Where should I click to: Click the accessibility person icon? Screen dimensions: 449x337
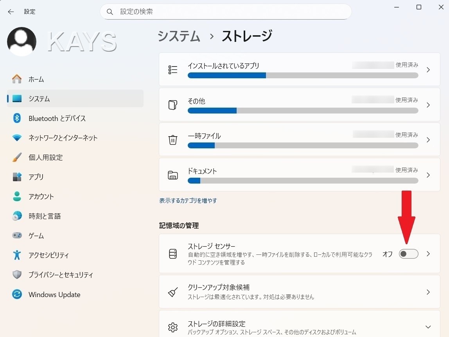[x=17, y=255]
